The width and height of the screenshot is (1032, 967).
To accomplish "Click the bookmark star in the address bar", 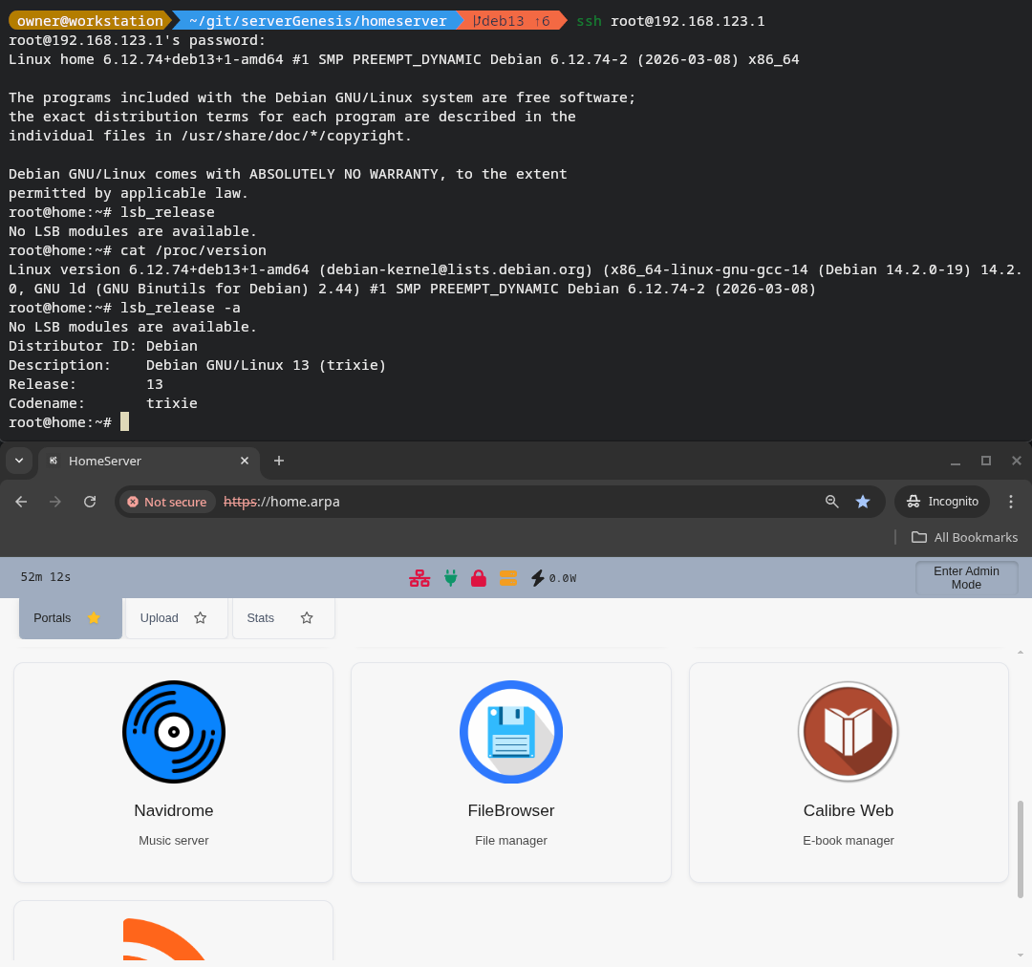I will click(x=863, y=502).
